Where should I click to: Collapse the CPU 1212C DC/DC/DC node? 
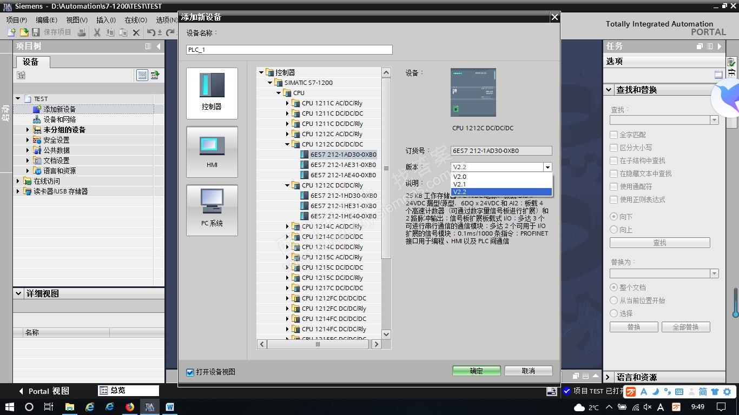click(x=287, y=144)
